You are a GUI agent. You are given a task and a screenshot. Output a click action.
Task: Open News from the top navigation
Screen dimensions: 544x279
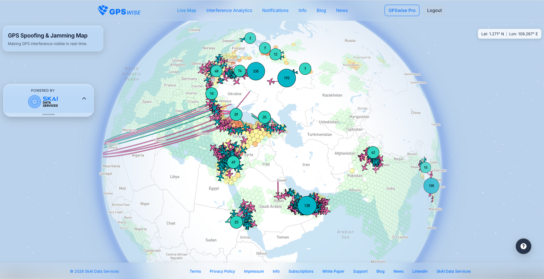point(342,10)
